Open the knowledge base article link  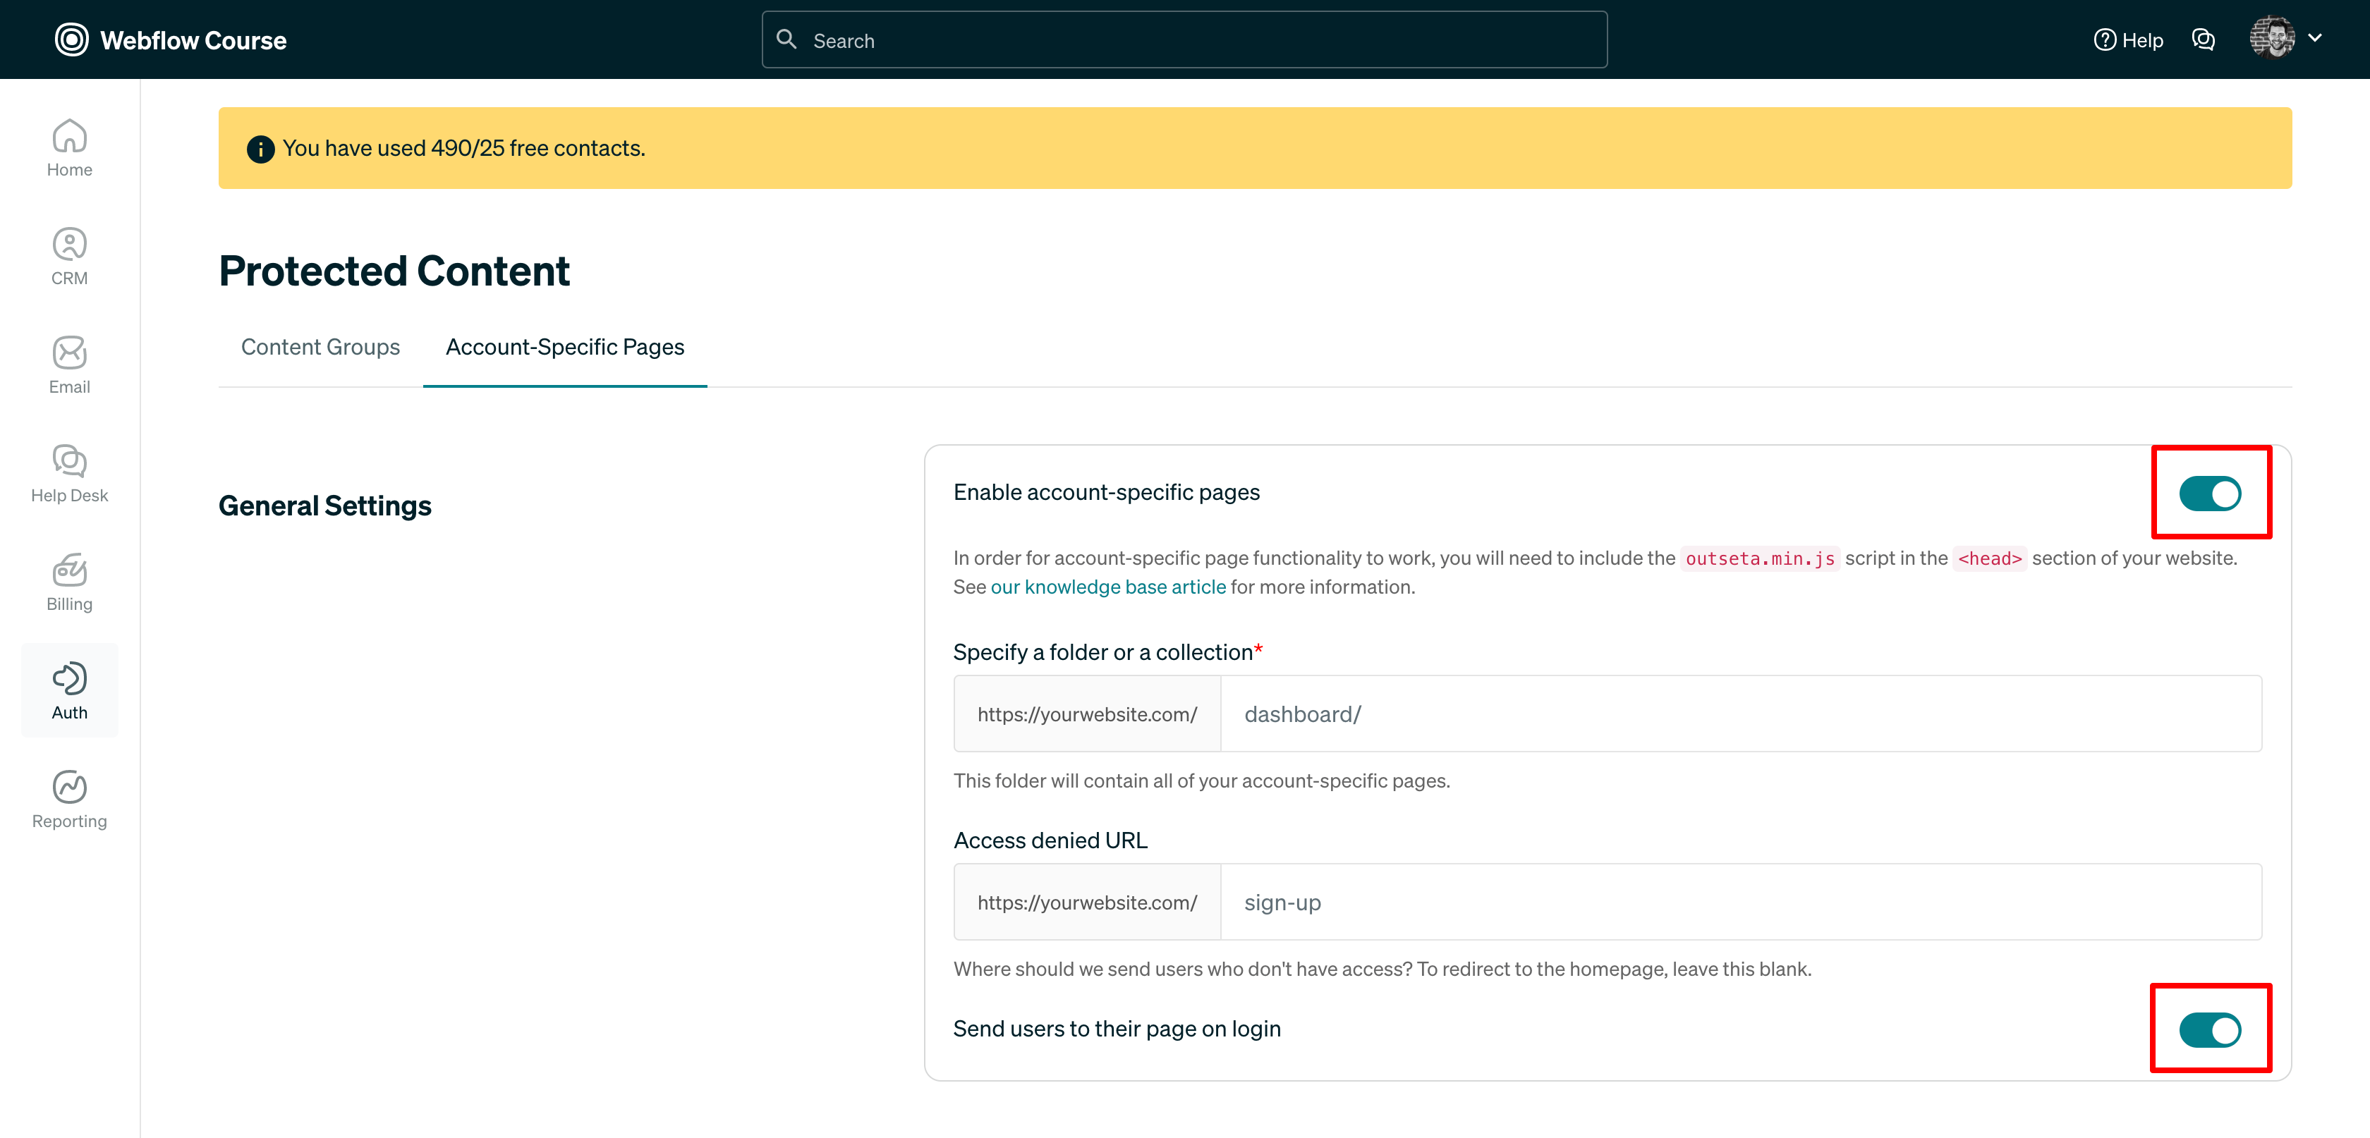pos(1107,587)
